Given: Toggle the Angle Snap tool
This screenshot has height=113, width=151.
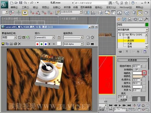Looking at the screenshot, I should (x=38, y=13).
